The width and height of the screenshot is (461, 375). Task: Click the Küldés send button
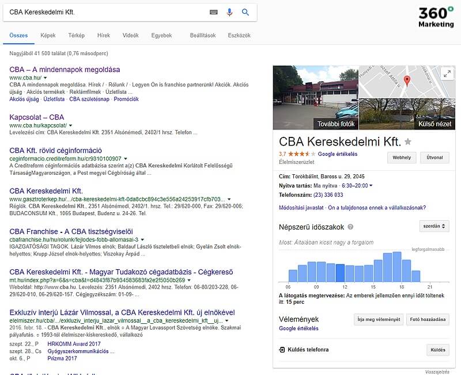click(438, 350)
